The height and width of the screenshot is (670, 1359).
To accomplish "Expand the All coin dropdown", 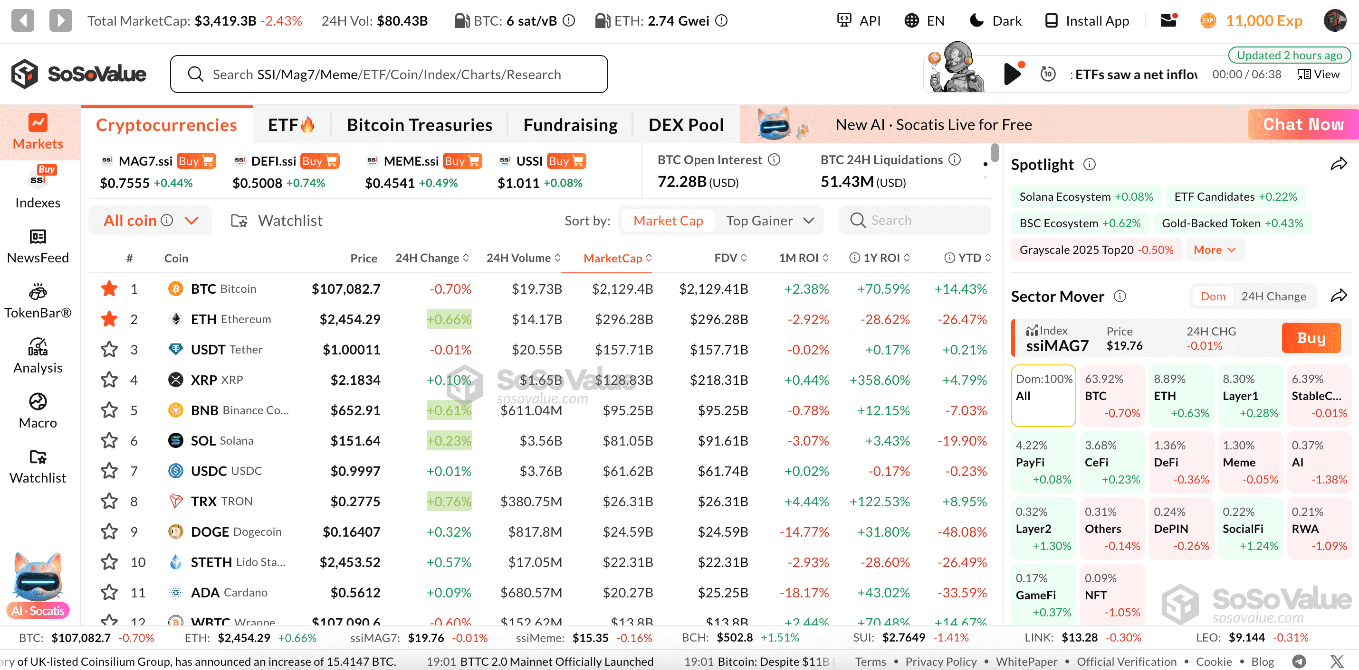I will point(150,220).
